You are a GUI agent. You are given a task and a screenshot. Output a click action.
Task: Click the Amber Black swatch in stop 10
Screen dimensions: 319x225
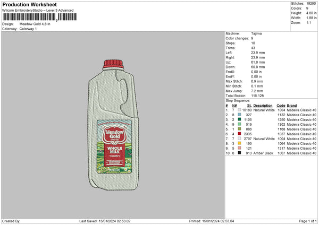click(x=239, y=153)
